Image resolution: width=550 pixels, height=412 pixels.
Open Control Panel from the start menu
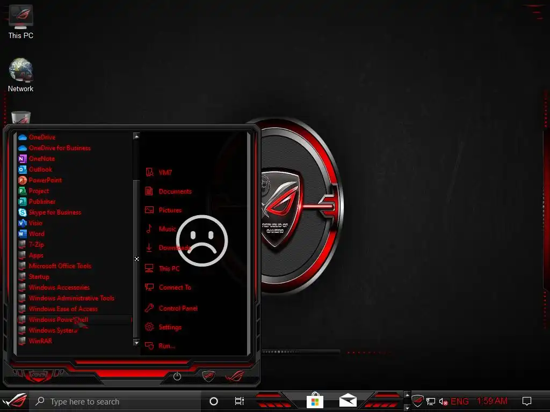[171, 308]
